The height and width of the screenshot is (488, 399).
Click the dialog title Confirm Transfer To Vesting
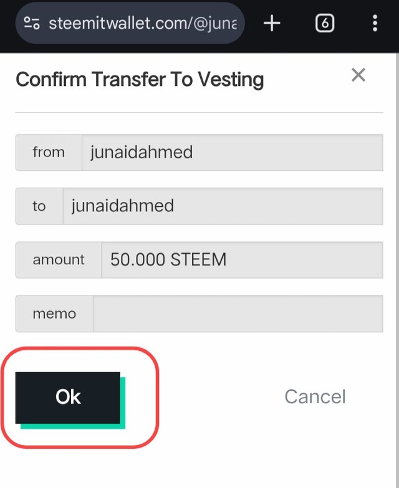[x=140, y=80]
